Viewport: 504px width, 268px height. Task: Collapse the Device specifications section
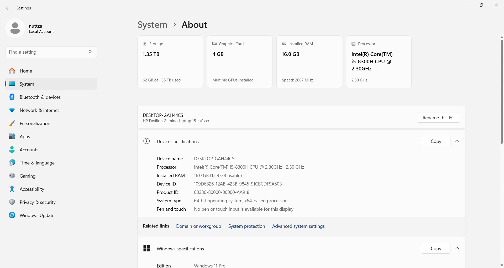point(457,141)
